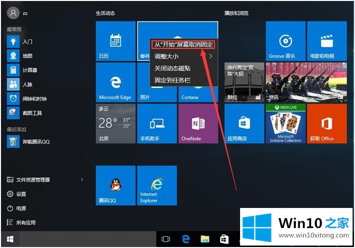Screen dimensions: 355x248
Task: Open Settings (设置) from Start menu
Action: (17, 194)
